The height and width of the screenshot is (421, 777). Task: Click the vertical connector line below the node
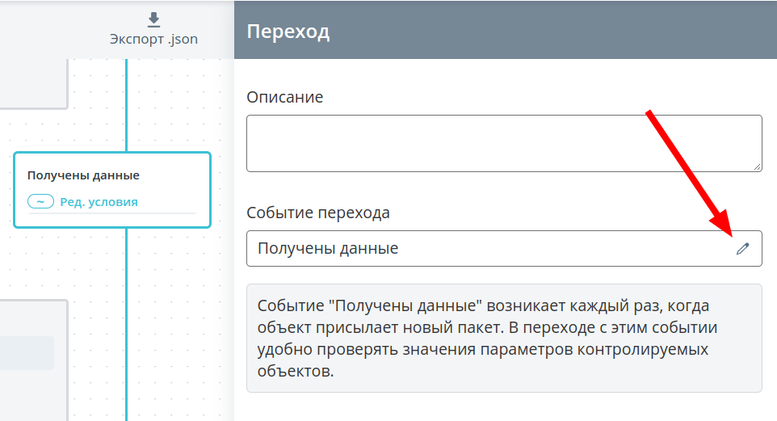[126, 324]
